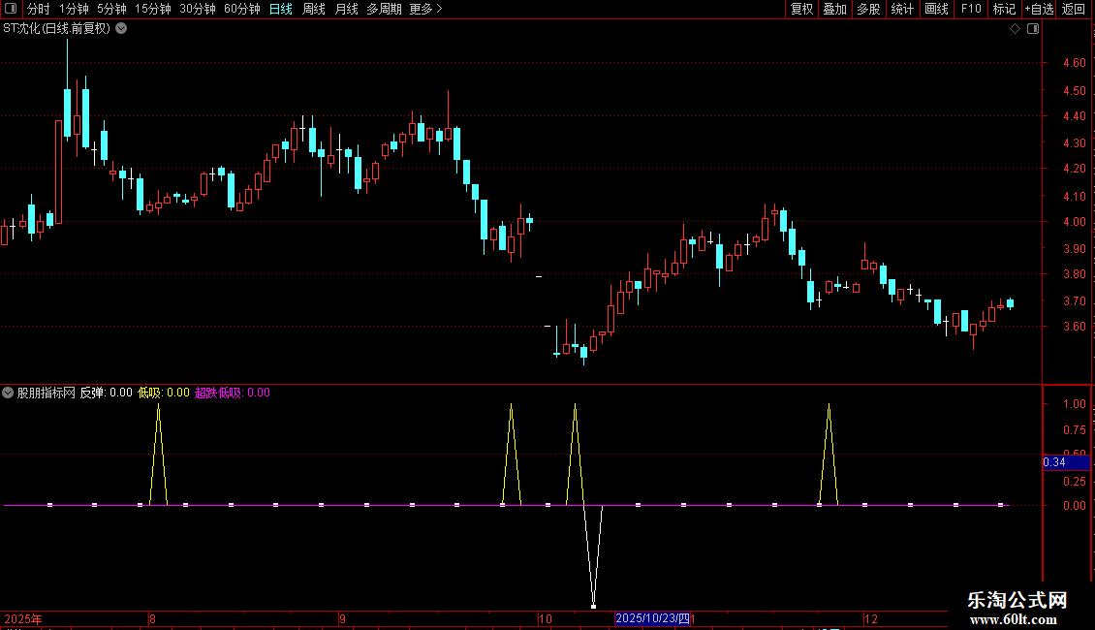Screen dimensions: 1095x630
Task: Select the 30分钟 period
Action: tap(198, 9)
